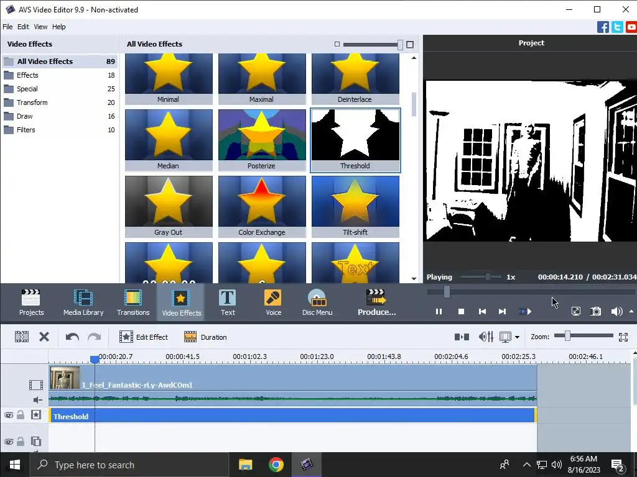Viewport: 637px width, 477px height.
Task: Select the Tilt-shift effect
Action: pyautogui.click(x=355, y=206)
